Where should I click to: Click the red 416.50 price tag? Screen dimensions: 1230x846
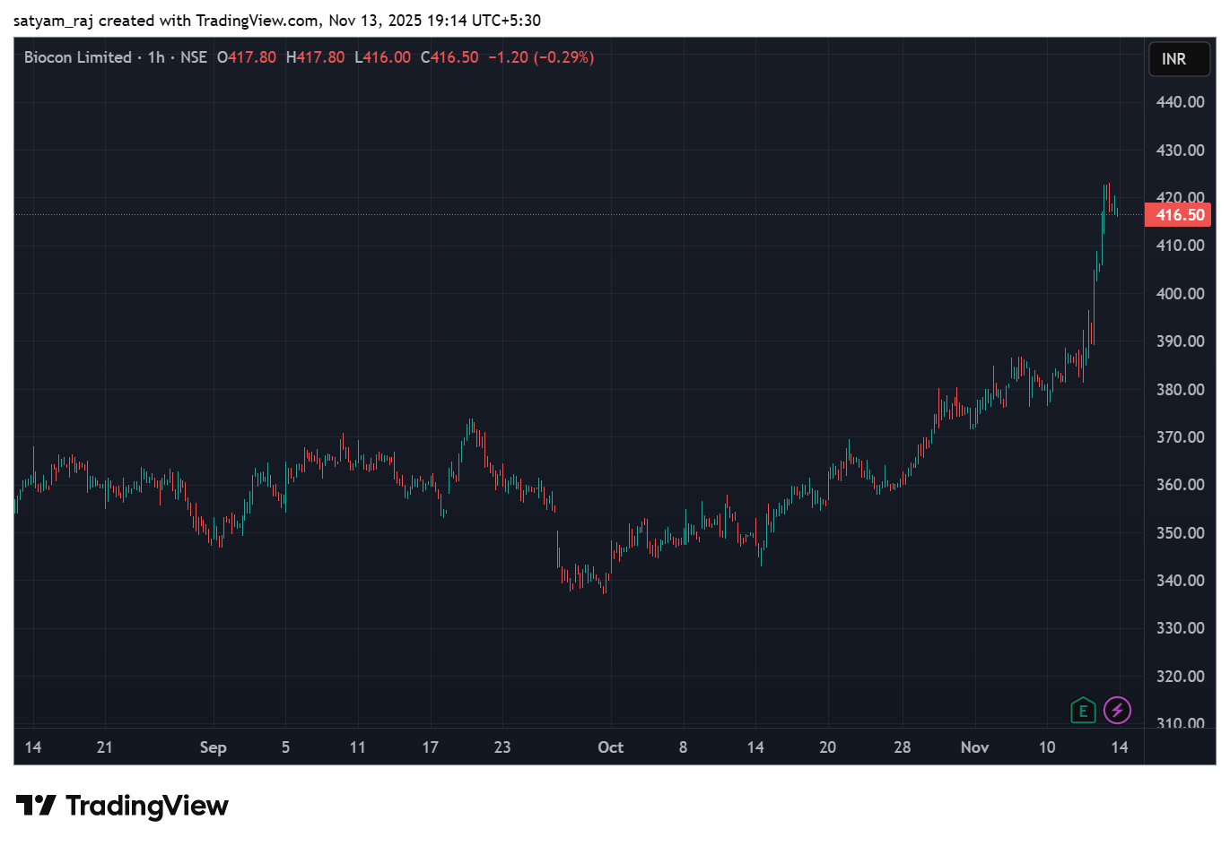1178,214
